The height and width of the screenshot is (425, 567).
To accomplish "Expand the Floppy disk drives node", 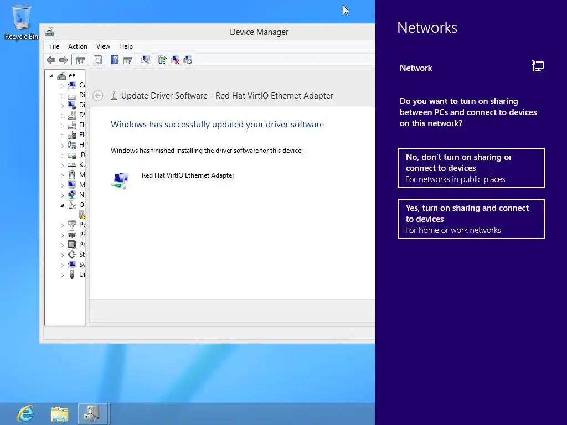I will [x=62, y=126].
